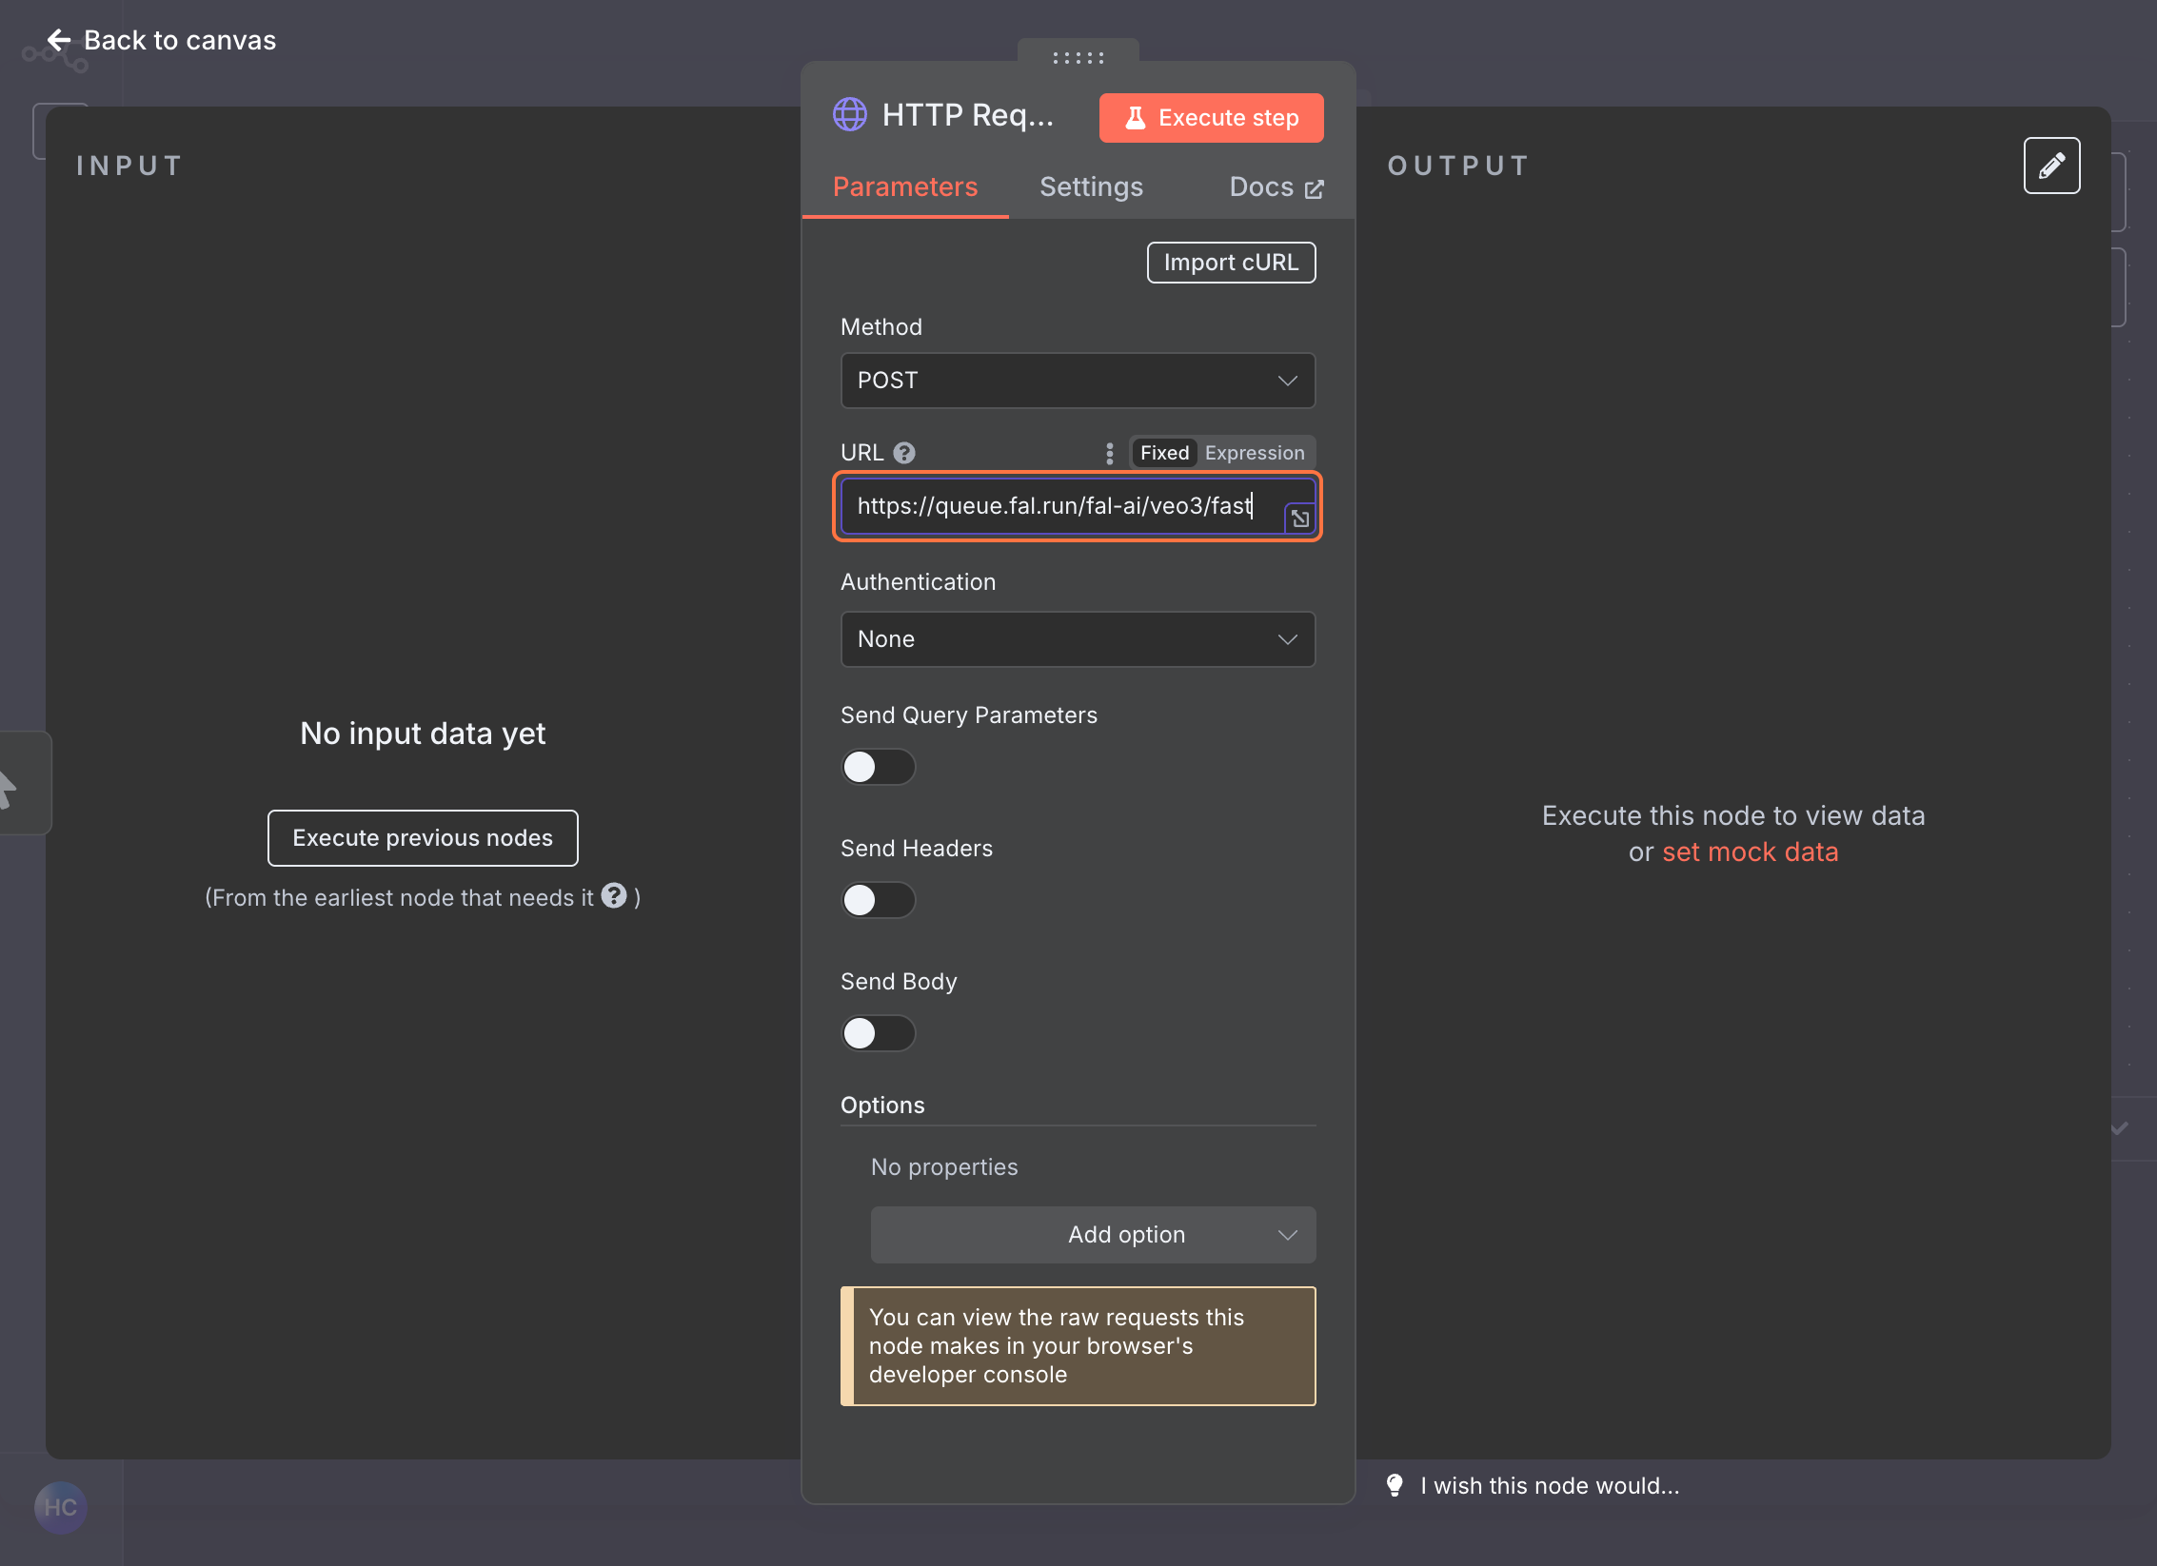Expand the Authentication None dropdown
Image resolution: width=2157 pixels, height=1566 pixels.
tap(1078, 639)
